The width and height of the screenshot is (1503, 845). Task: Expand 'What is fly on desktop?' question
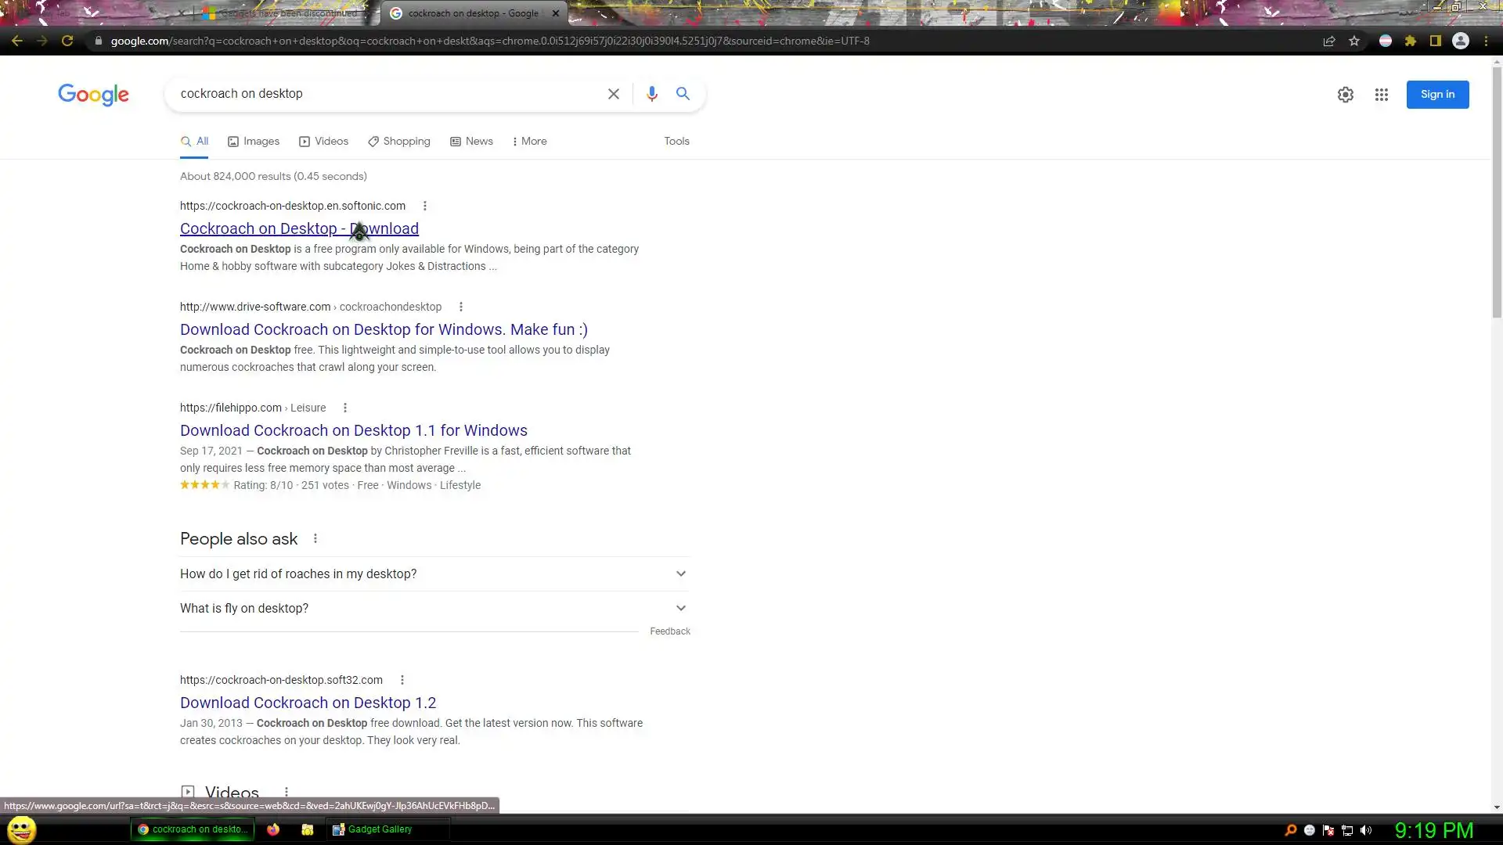point(680,608)
